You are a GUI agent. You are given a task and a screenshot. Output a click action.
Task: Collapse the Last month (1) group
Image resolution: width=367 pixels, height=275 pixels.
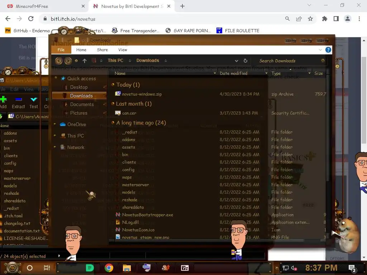113,103
